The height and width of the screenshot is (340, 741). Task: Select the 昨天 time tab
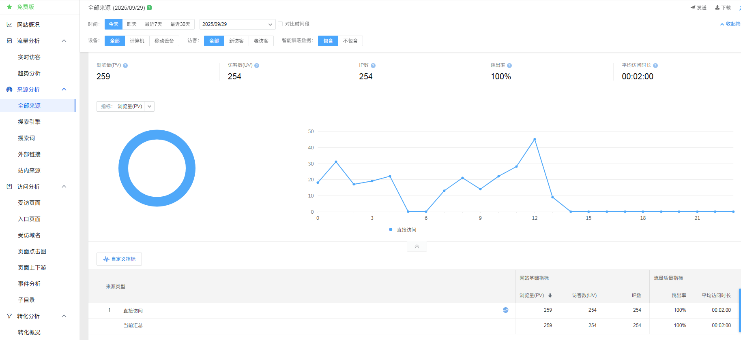(132, 24)
